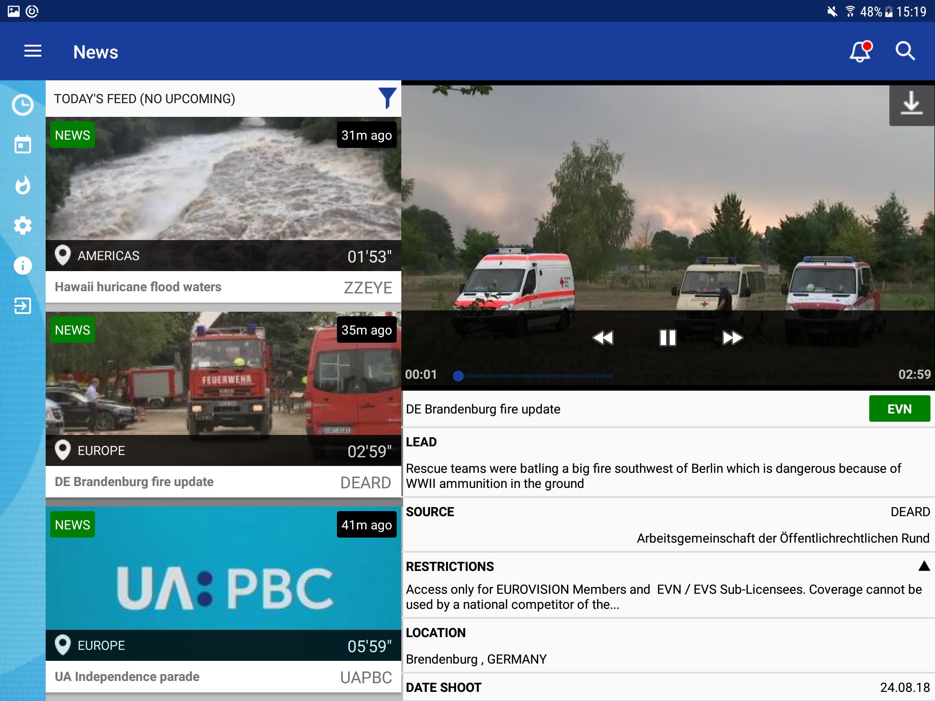Select the clock recent feed icon
This screenshot has height=701, width=935.
22,105
